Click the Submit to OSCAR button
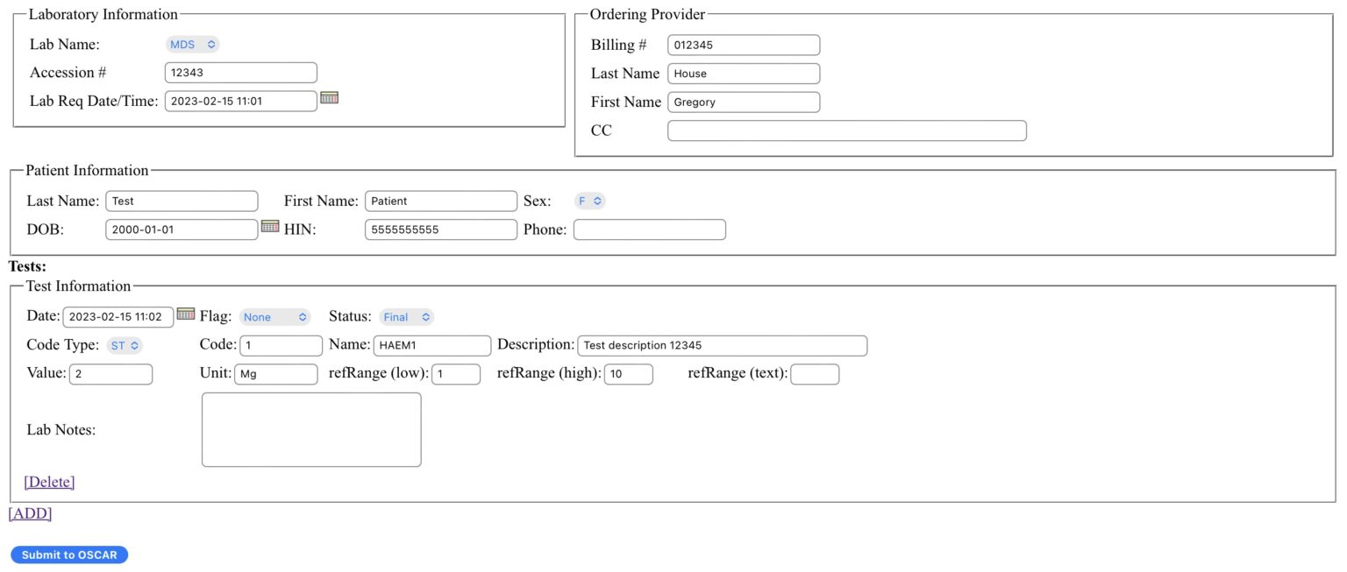The height and width of the screenshot is (572, 1347). 69,554
